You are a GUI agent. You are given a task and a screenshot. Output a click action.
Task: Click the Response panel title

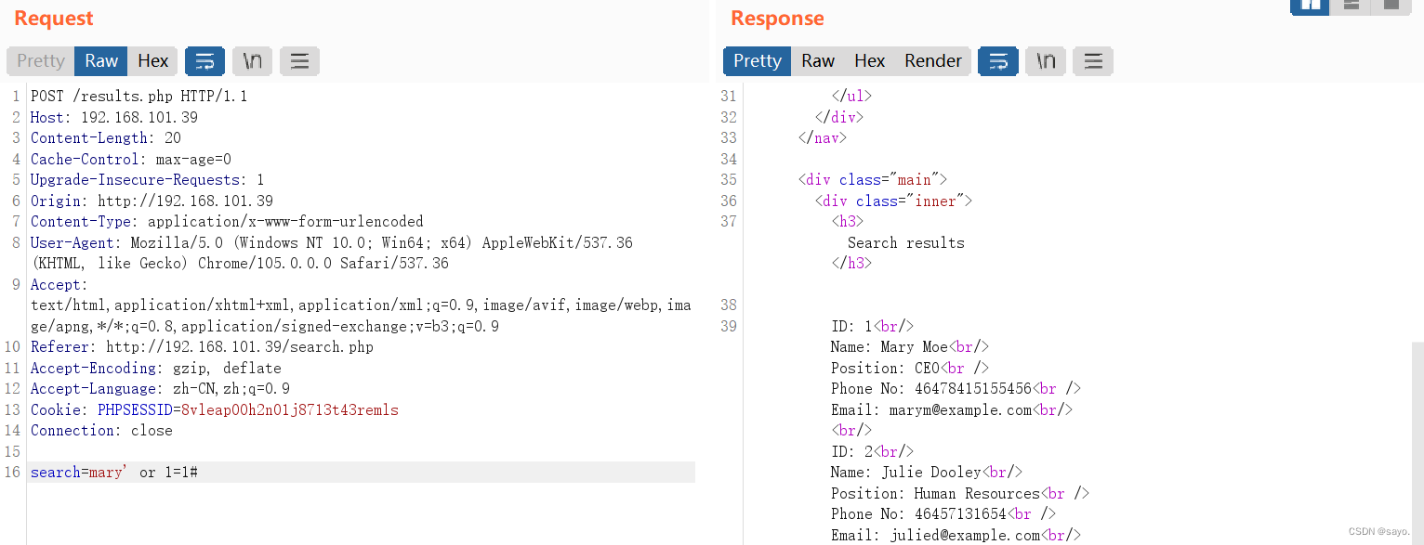point(777,19)
